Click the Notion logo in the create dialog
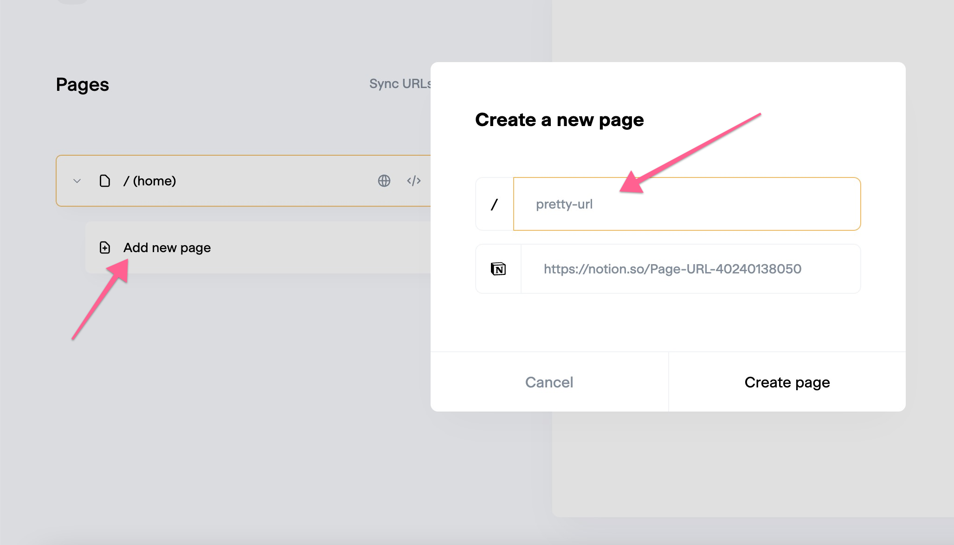This screenshot has width=954, height=545. coord(498,269)
